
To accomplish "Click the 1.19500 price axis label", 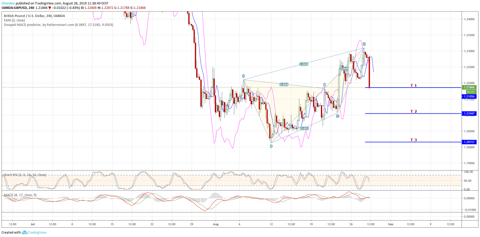I will [469, 163].
